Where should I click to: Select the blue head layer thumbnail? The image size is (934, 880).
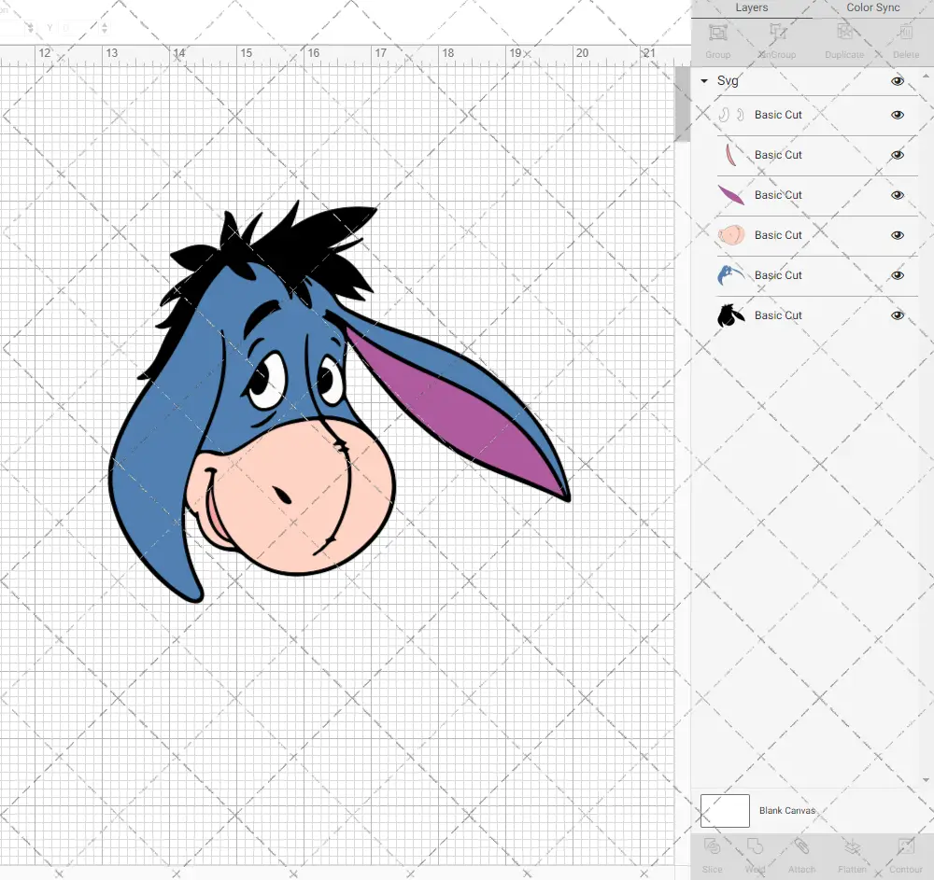tap(731, 275)
